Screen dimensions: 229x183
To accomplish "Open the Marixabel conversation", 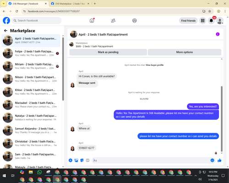I will (31, 105).
